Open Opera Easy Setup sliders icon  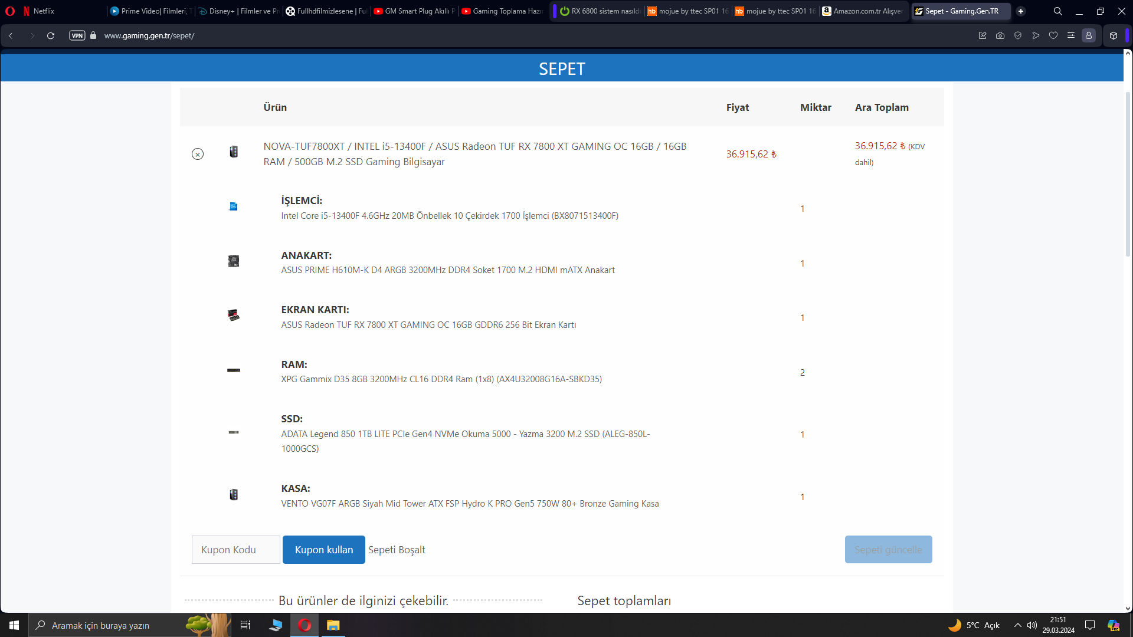click(x=1071, y=35)
